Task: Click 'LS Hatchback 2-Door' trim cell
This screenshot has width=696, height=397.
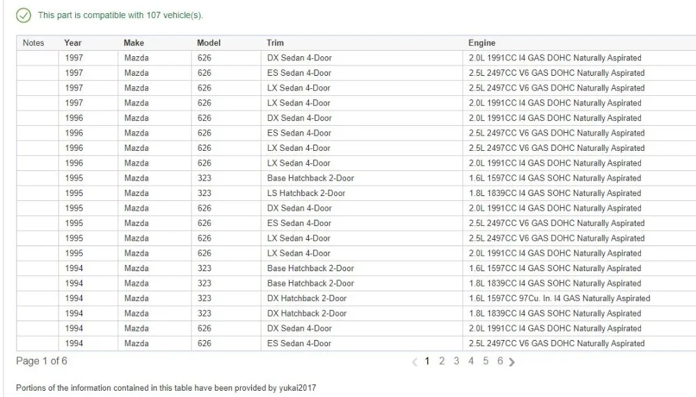Action: click(x=306, y=193)
